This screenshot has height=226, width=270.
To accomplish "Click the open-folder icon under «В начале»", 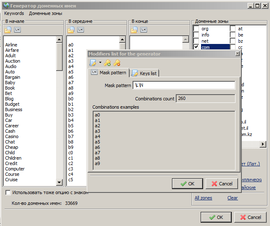I will click(x=8, y=30).
